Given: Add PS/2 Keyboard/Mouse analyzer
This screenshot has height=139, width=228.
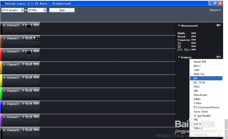Looking at the screenshot, I should [206, 107].
